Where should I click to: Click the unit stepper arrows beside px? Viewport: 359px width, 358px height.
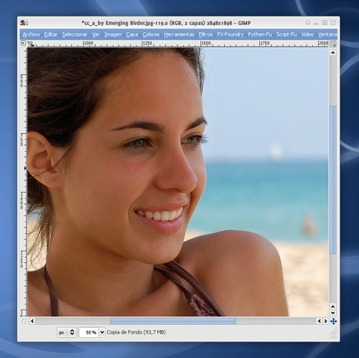(72, 332)
